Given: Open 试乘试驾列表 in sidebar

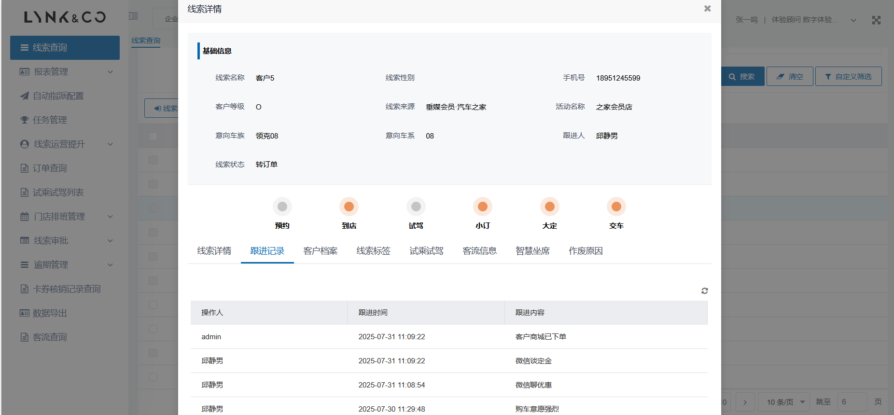Looking at the screenshot, I should 65,193.
